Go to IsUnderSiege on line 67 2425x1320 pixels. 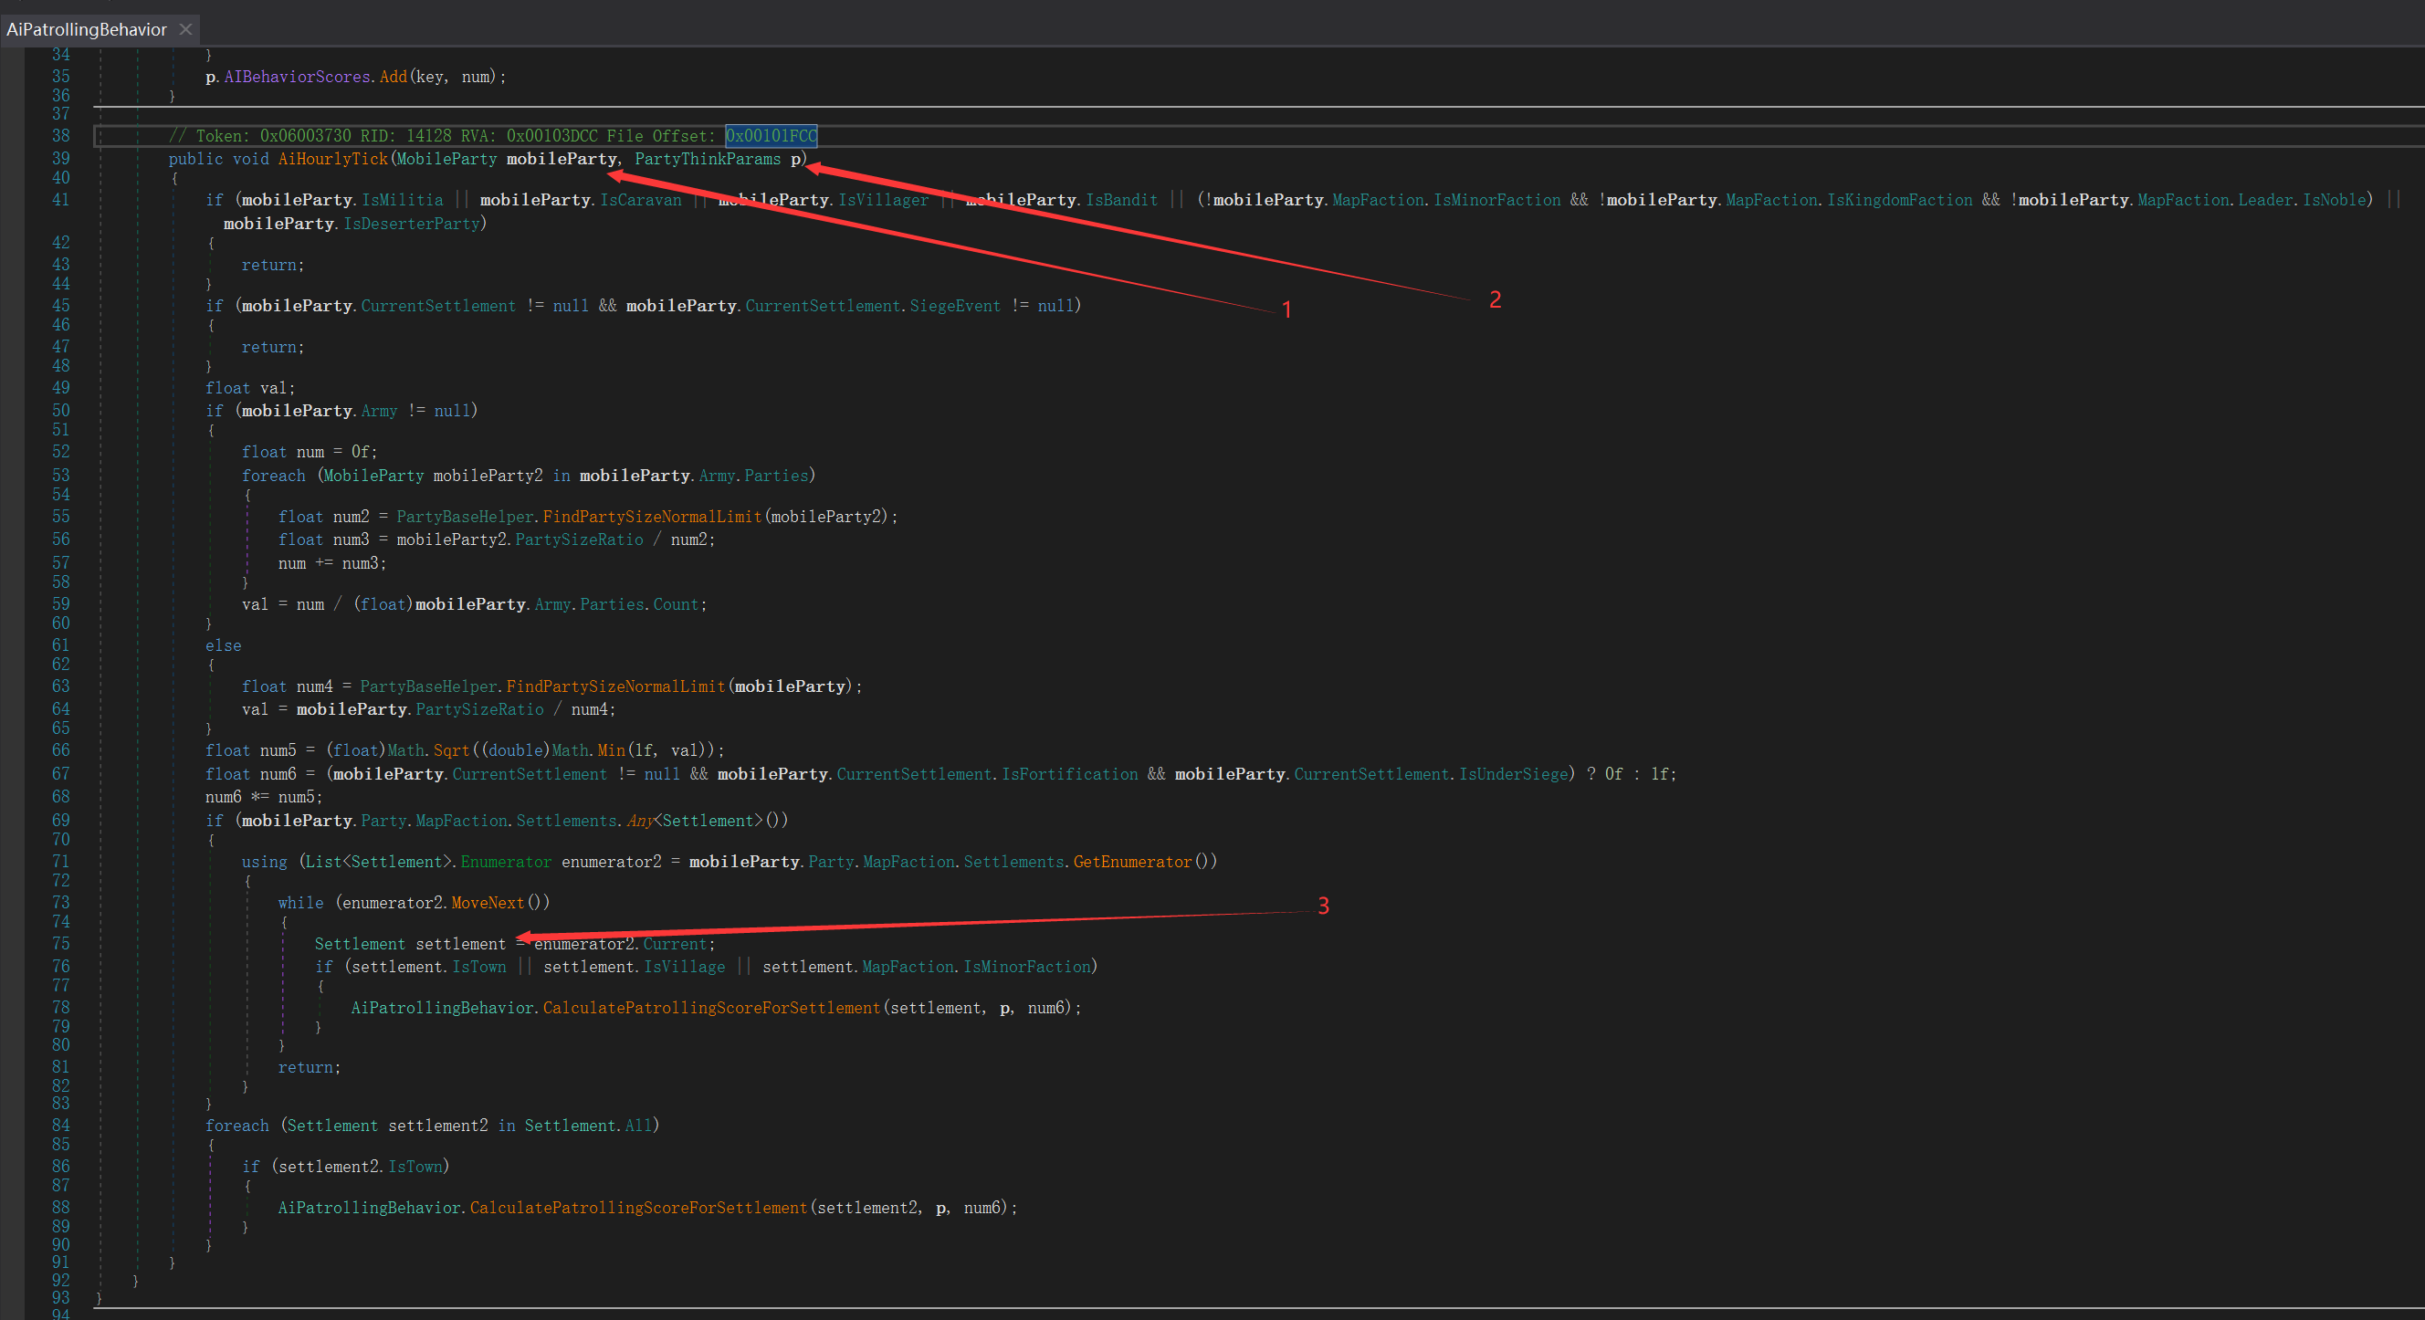tap(1514, 774)
